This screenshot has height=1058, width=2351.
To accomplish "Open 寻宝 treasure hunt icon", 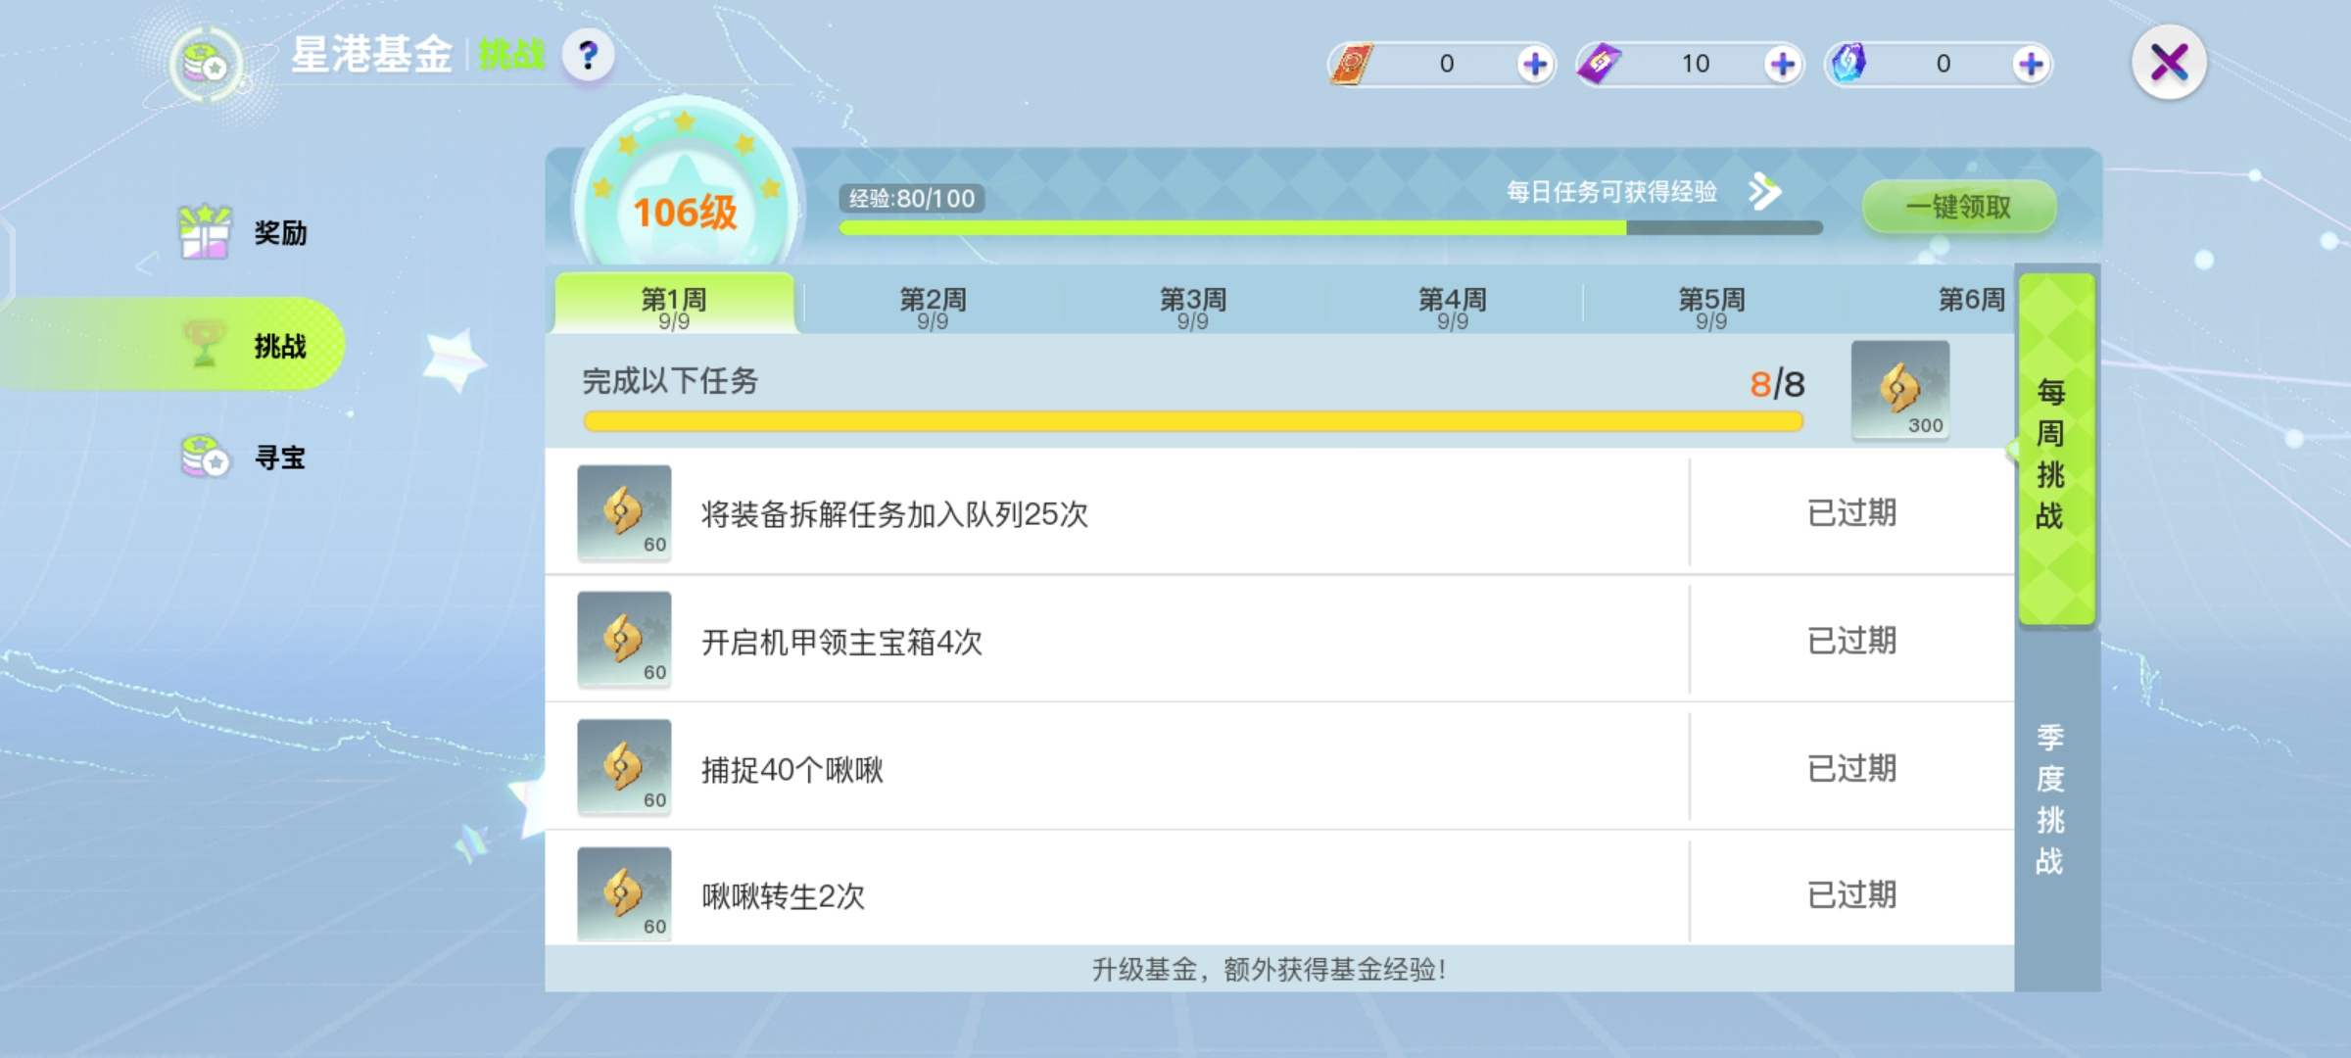I will coord(205,457).
